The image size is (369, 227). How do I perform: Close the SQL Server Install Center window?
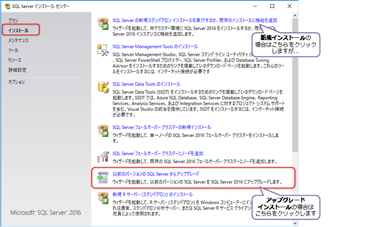pos(290,6)
